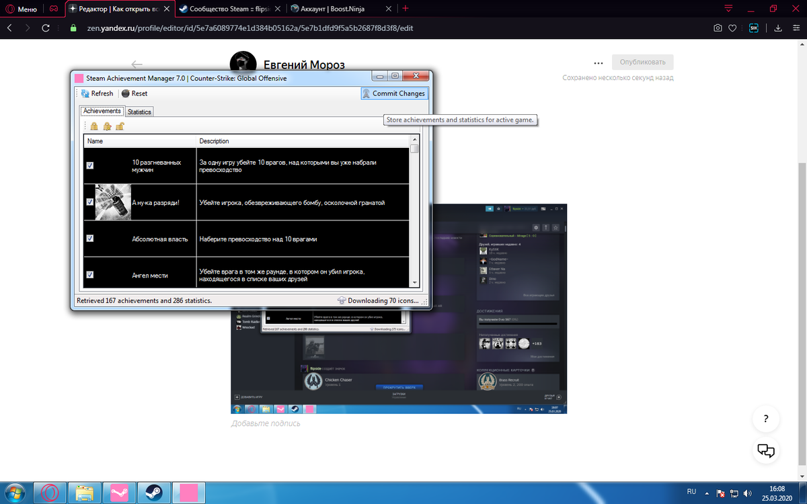Screen dimensions: 807x504
Task: Click the pink square Steam Achievement Manager taskbar icon
Action: click(189, 492)
